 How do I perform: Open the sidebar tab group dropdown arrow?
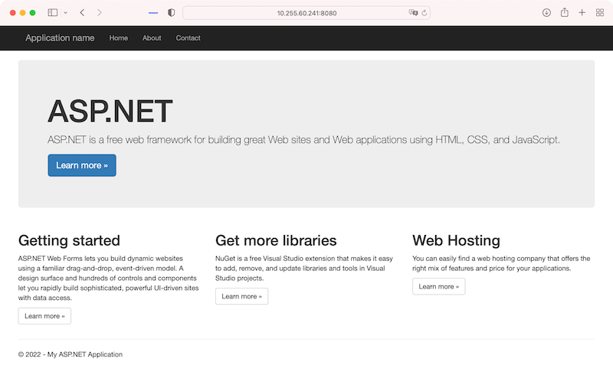[x=65, y=13]
